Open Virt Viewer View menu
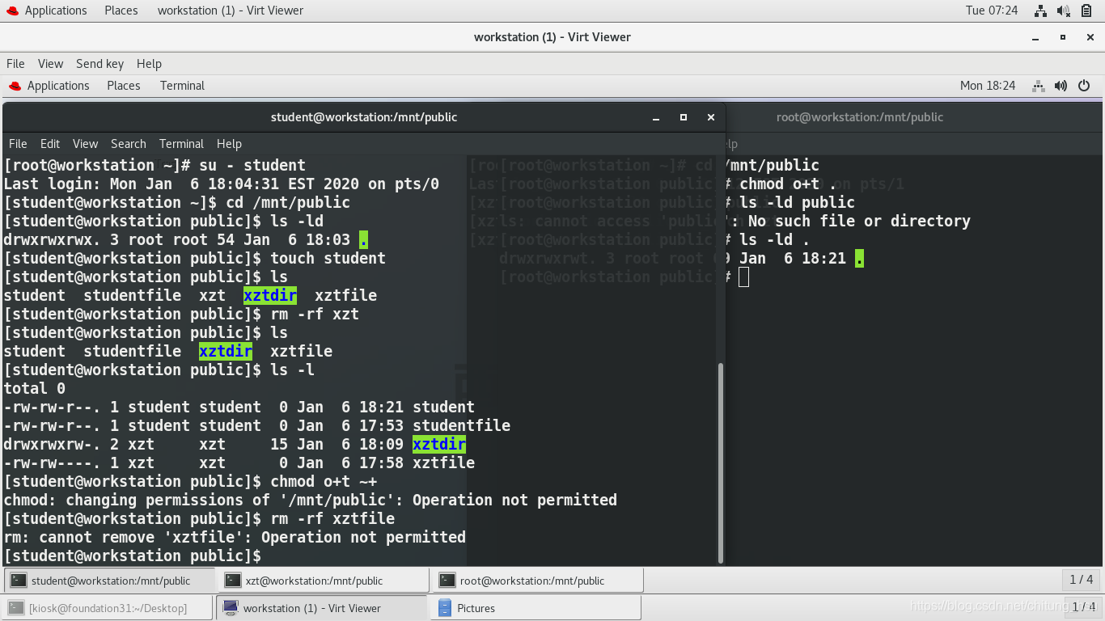This screenshot has height=621, width=1105. pos(50,64)
